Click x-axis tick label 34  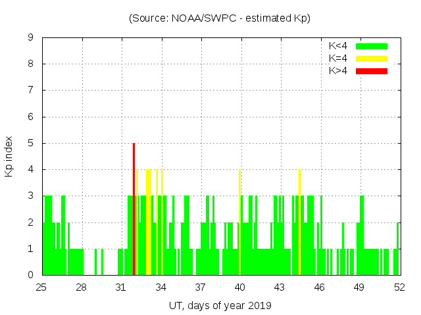(x=161, y=287)
